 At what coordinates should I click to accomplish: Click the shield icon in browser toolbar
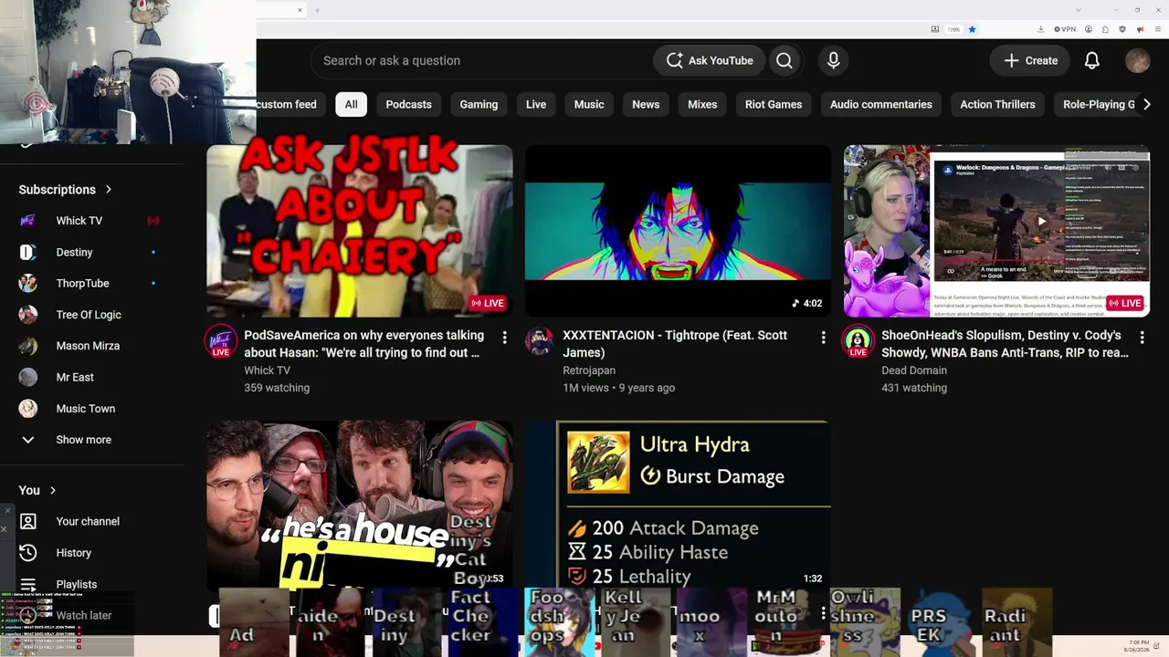[x=1122, y=29]
